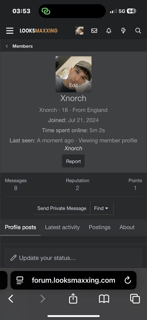Go back to Members breadcrumb
This screenshot has width=147, height=320.
click(x=23, y=46)
